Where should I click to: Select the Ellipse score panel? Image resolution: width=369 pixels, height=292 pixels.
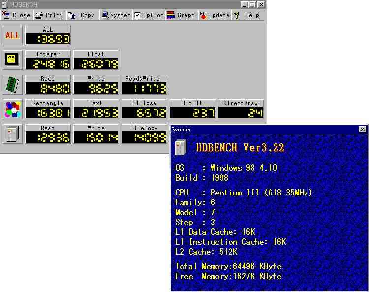[x=144, y=109]
